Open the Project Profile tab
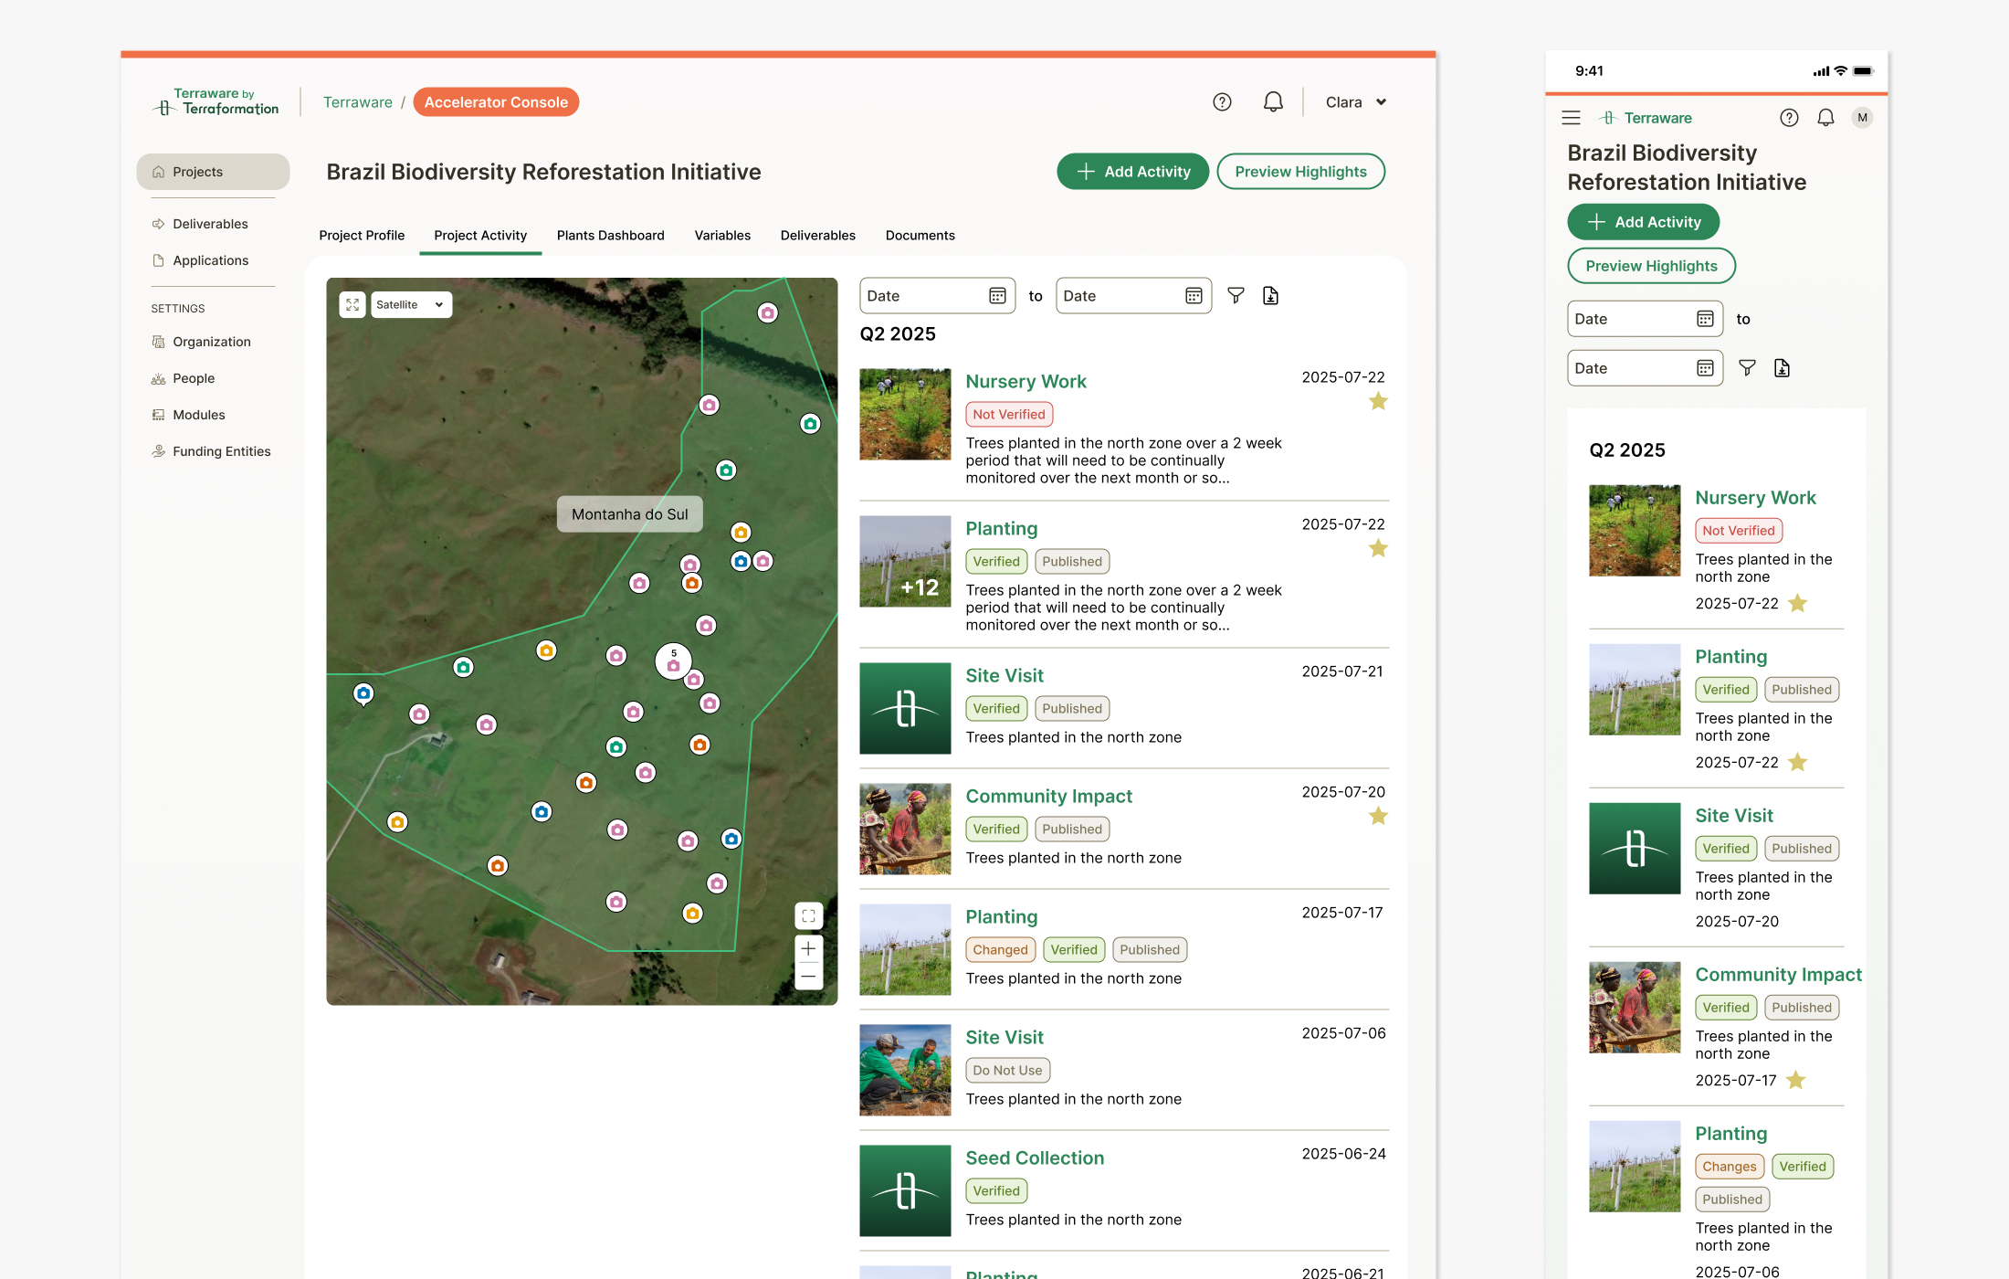 pyautogui.click(x=362, y=236)
